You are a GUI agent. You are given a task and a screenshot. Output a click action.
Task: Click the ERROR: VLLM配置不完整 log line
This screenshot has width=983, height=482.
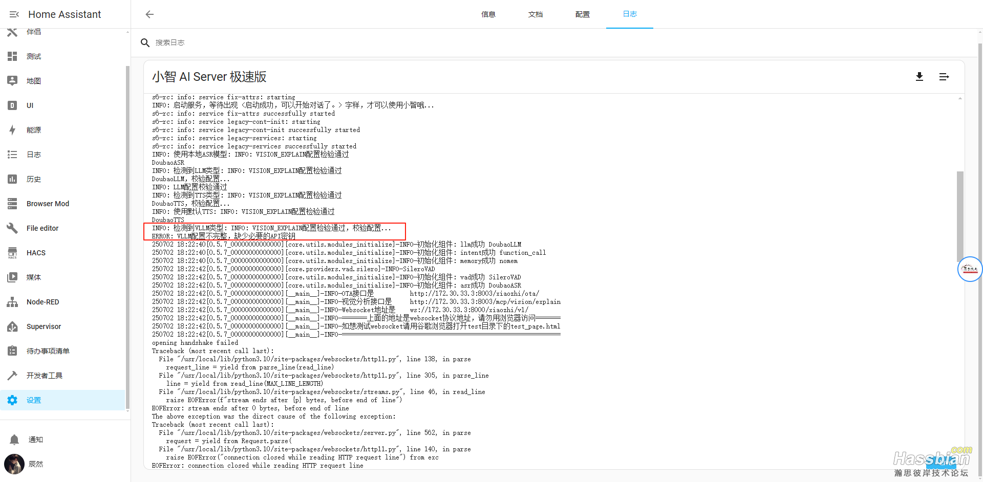(224, 236)
